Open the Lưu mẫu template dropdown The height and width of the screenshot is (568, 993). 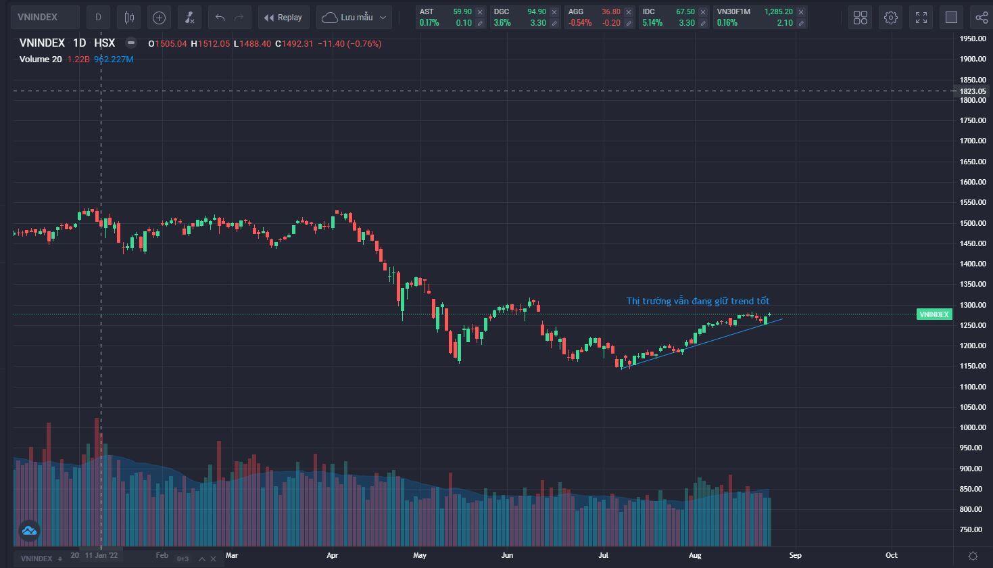pos(354,17)
